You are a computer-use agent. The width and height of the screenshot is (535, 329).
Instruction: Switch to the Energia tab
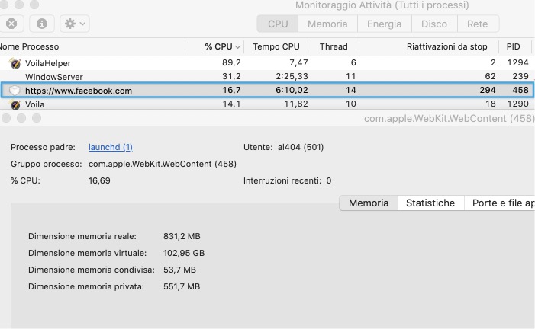[x=384, y=24]
